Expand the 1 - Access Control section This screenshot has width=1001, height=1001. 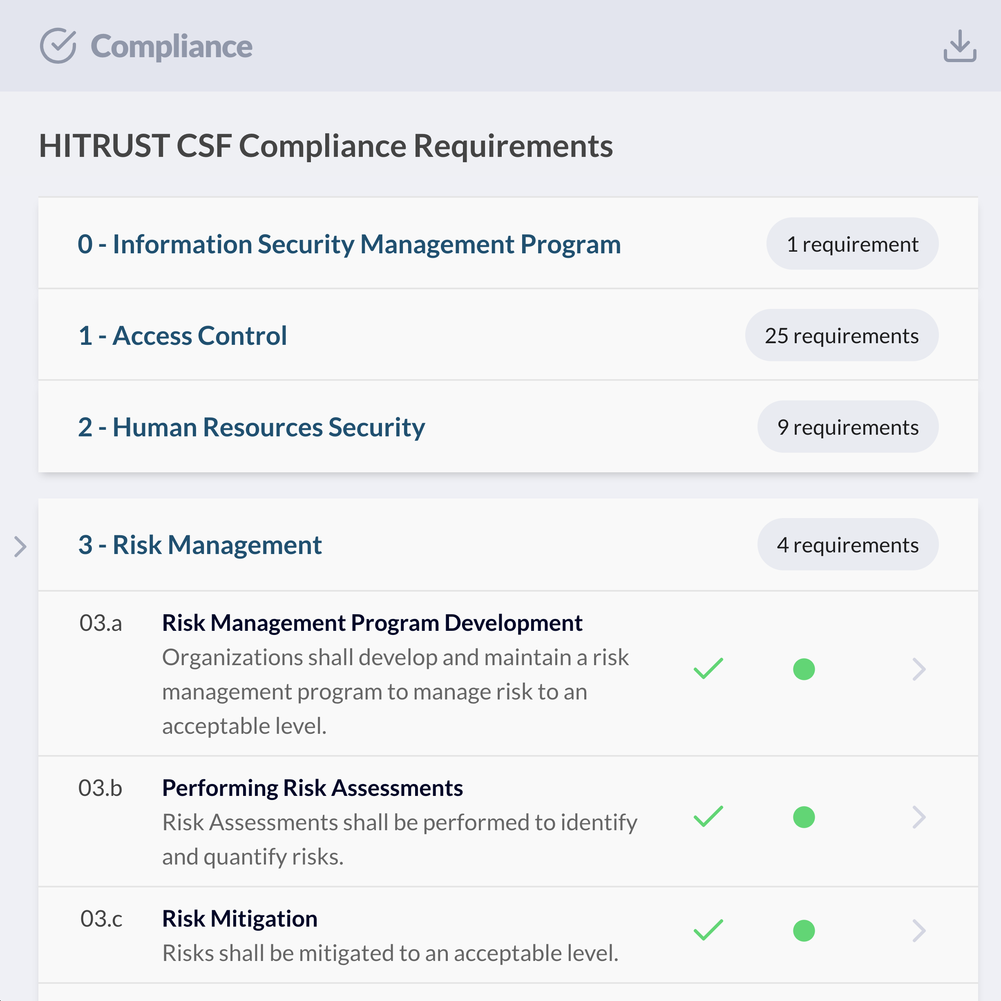pyautogui.click(x=182, y=336)
